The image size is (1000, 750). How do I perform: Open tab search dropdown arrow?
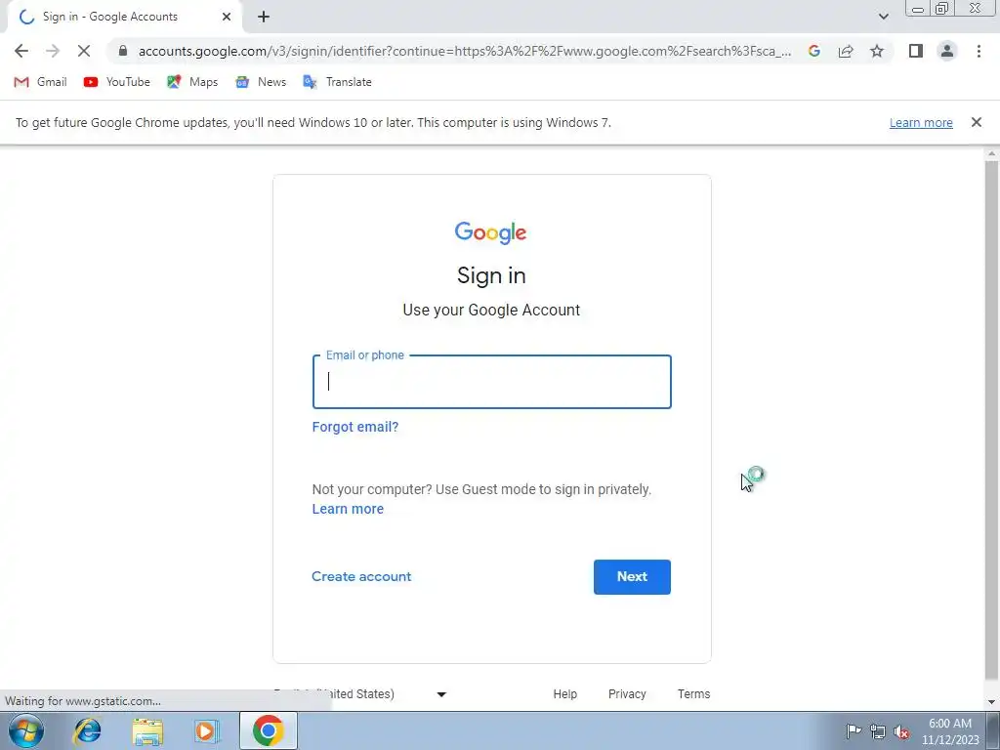pyautogui.click(x=883, y=17)
